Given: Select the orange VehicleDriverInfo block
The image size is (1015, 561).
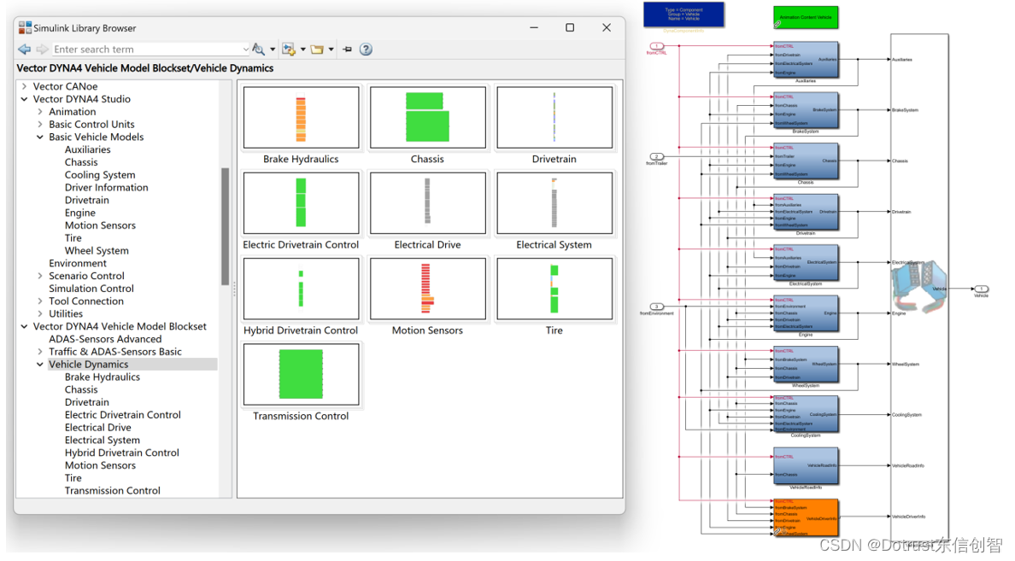Looking at the screenshot, I should (x=806, y=517).
